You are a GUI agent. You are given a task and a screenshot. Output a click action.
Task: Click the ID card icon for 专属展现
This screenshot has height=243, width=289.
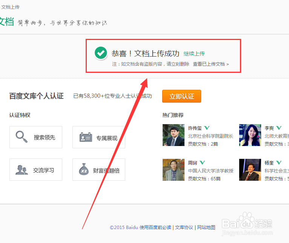coord(86,137)
